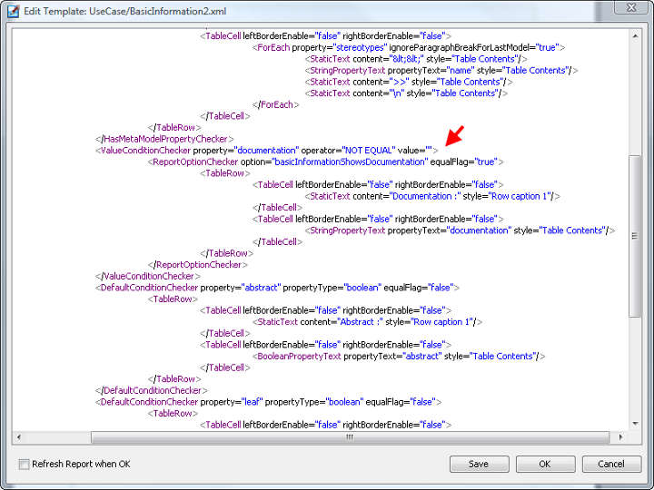
Task: Click the closing /ForEach tag
Action: [x=276, y=104]
